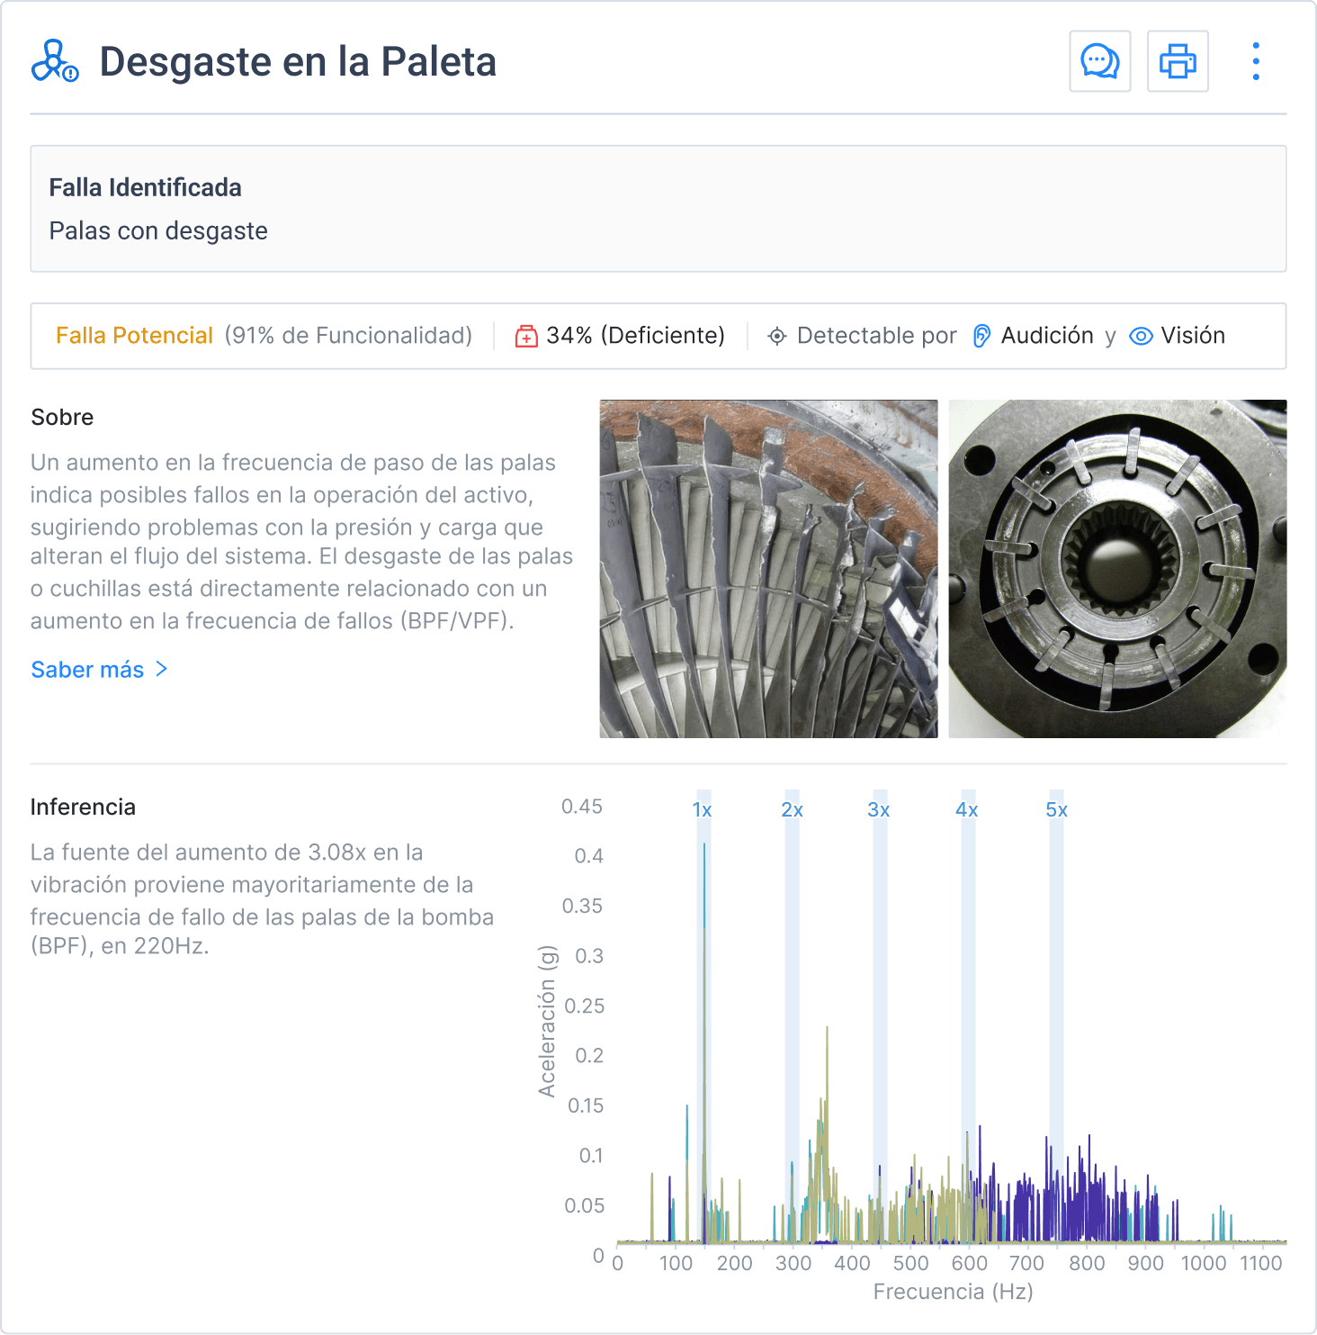1317x1335 pixels.
Task: Open the worn turbine blades photo
Action: (768, 569)
